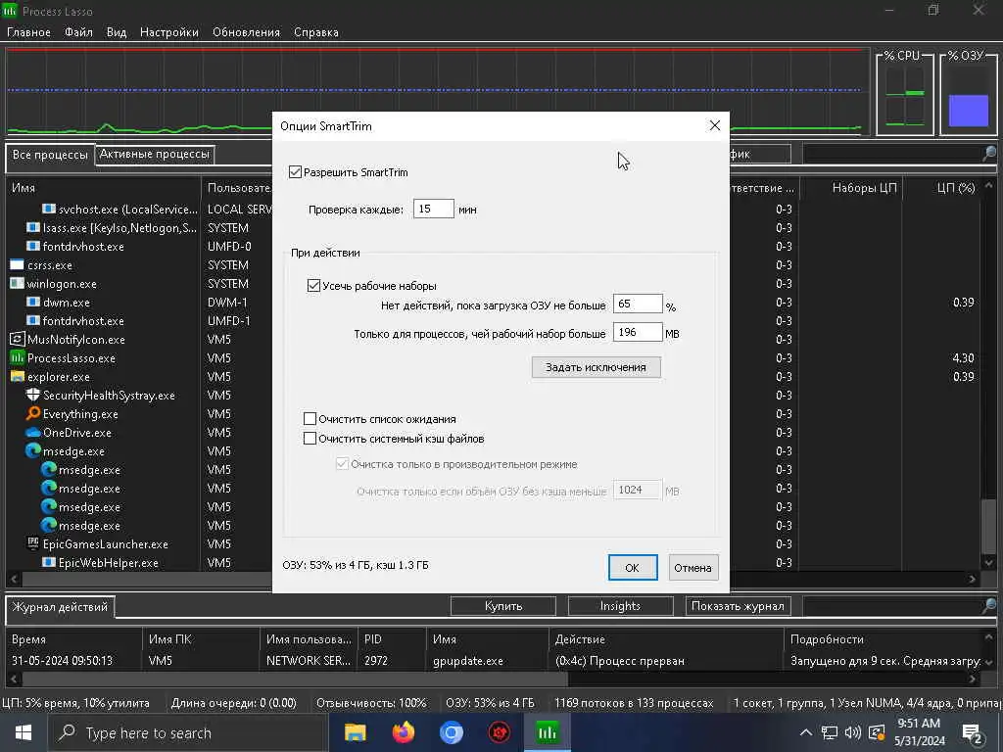The height and width of the screenshot is (752, 1003).
Task: Toggle Разрешить SmartTrim checkbox
Action: tap(295, 172)
